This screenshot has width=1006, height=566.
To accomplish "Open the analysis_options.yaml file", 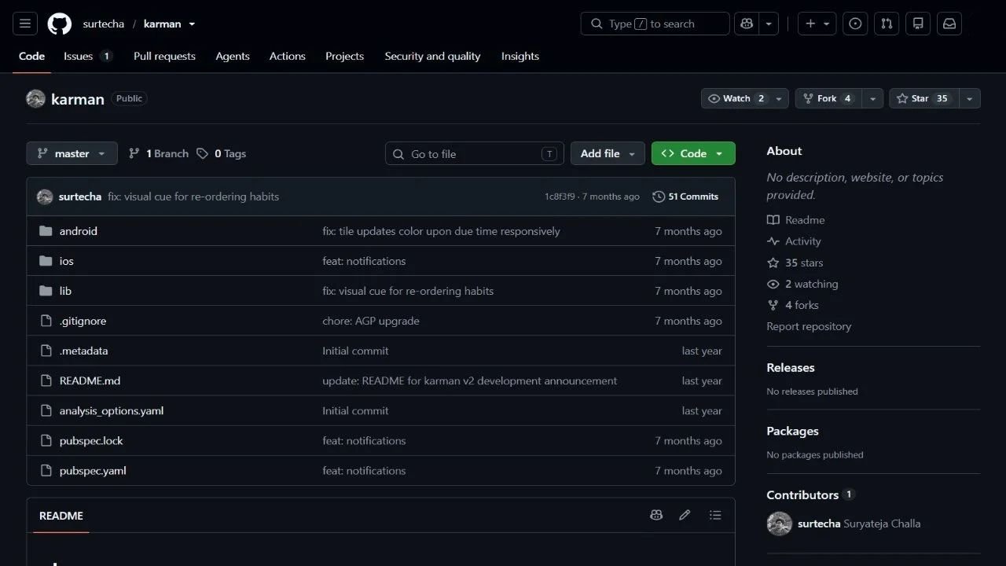I will (112, 411).
